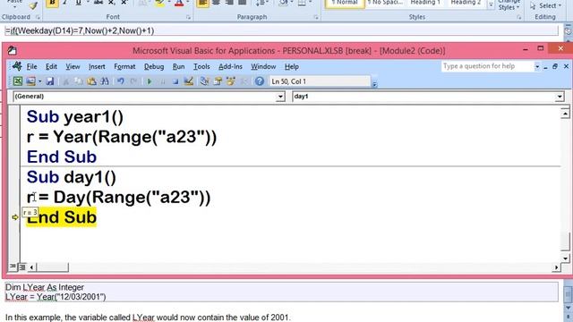The image size is (573, 322).
Task: Open Font dialog launcher in Word ribbon
Action: click(x=188, y=17)
